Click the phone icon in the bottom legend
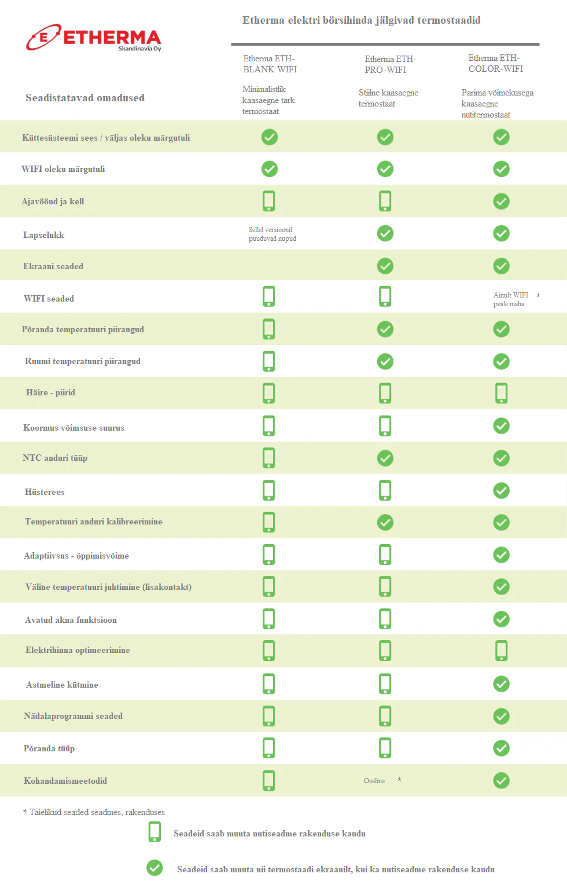This screenshot has width=567, height=892. pos(154,831)
